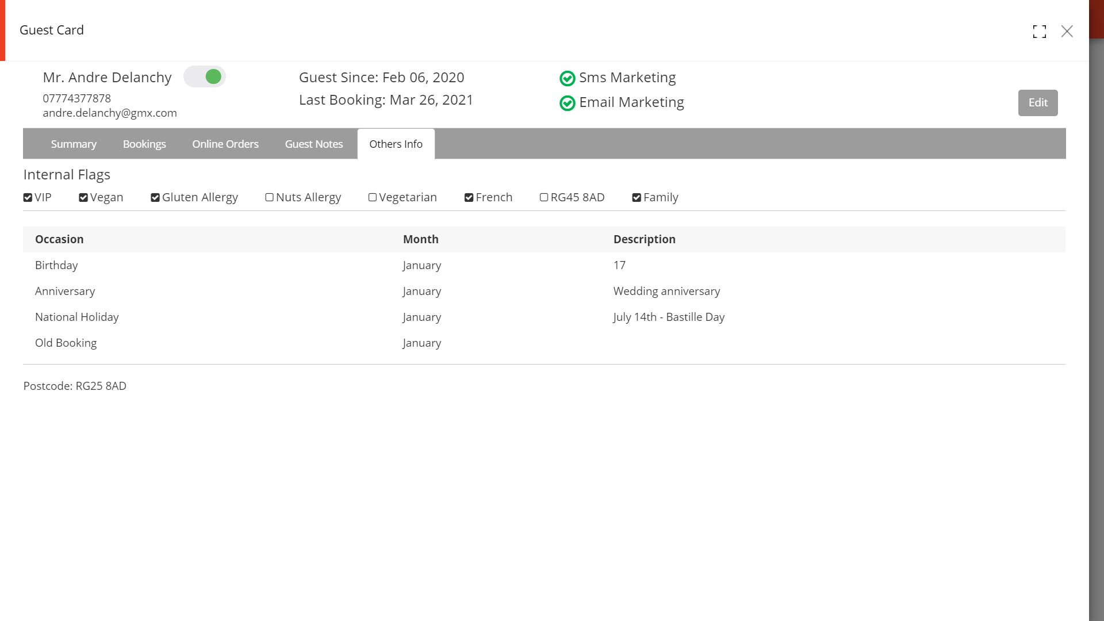
Task: Click the Description column header
Action: click(x=645, y=239)
